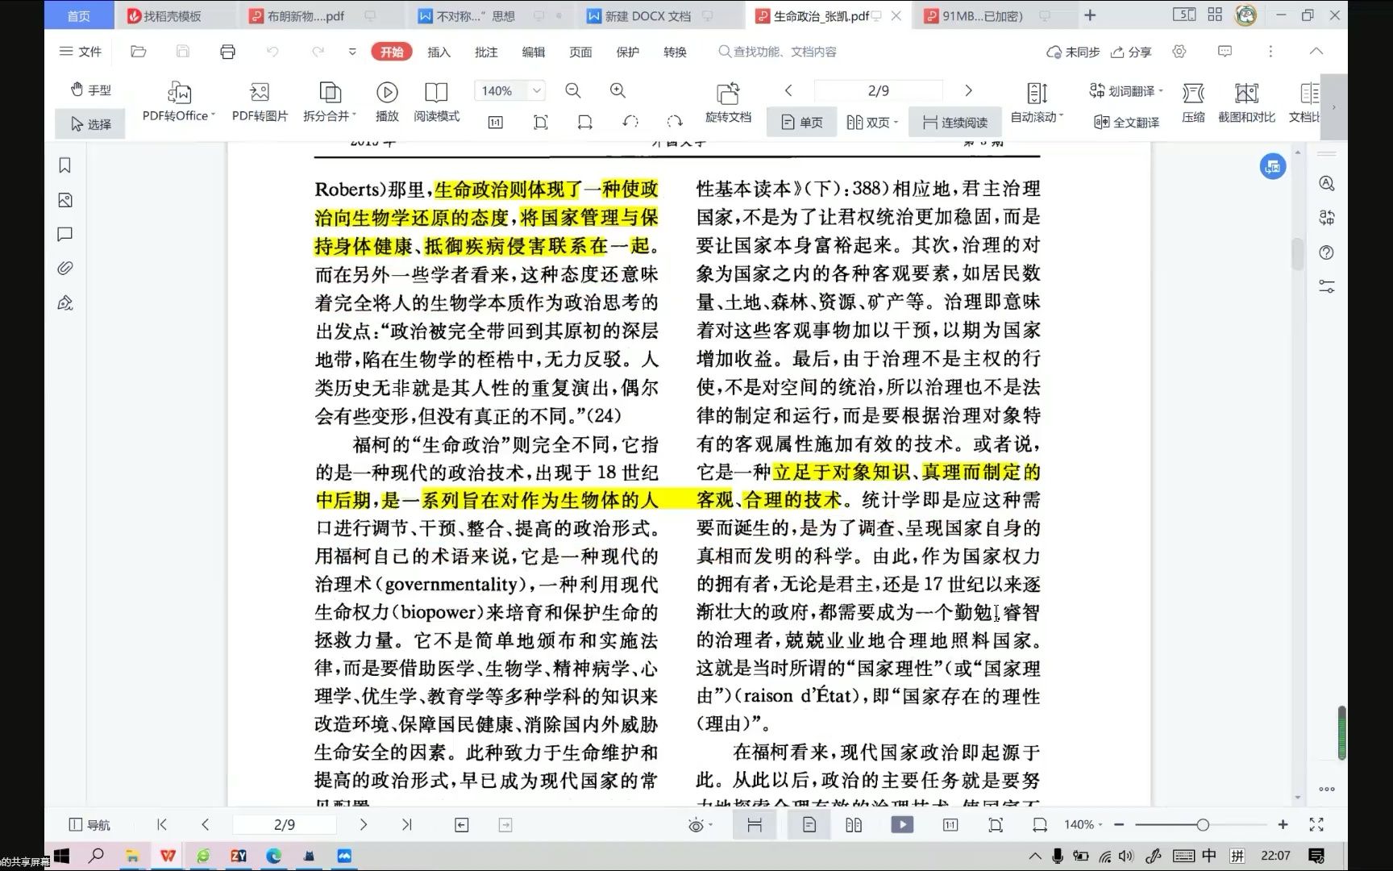The image size is (1393, 871).
Task: Switch to 双页 double page view
Action: pyautogui.click(x=871, y=122)
